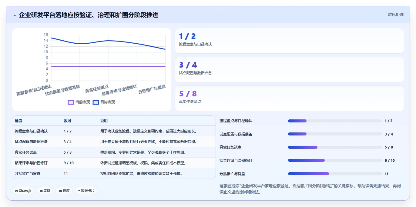The width and height of the screenshot is (416, 207).
Task: Click the sparkle icon in the 数据卡片 tag
Action: [79, 191]
